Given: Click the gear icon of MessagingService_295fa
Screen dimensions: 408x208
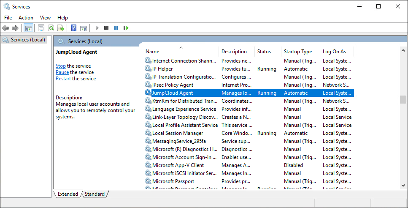Looking at the screenshot, I should coord(148,141).
